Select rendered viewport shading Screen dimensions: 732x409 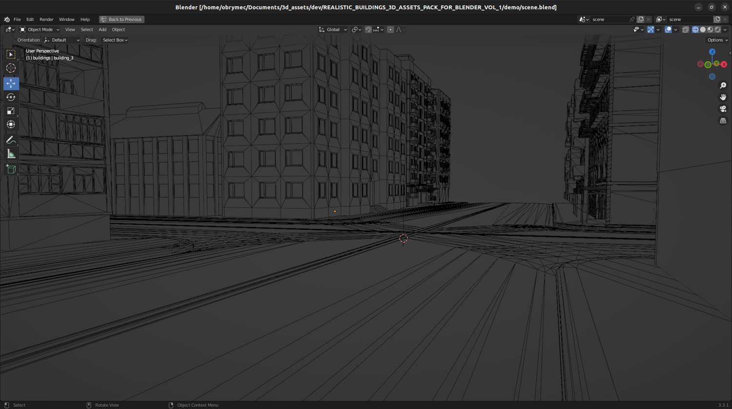point(717,30)
